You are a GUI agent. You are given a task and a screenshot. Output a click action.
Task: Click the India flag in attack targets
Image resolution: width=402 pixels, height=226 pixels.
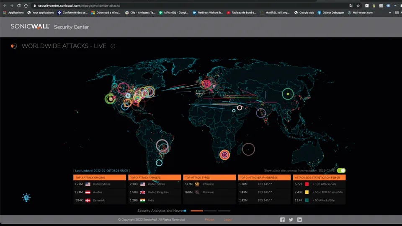pos(143,200)
